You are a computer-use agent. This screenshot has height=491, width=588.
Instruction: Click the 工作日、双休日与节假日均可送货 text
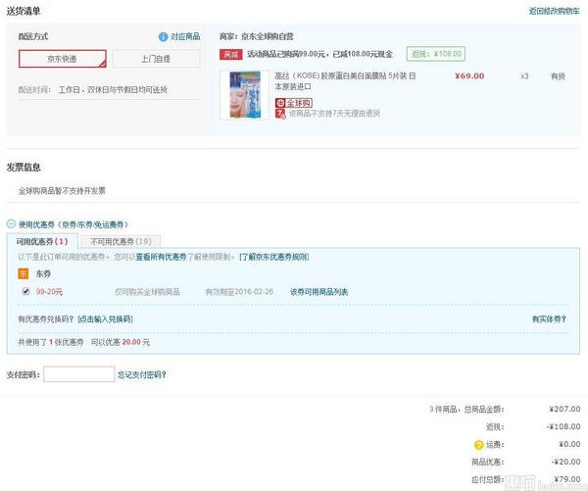113,89
